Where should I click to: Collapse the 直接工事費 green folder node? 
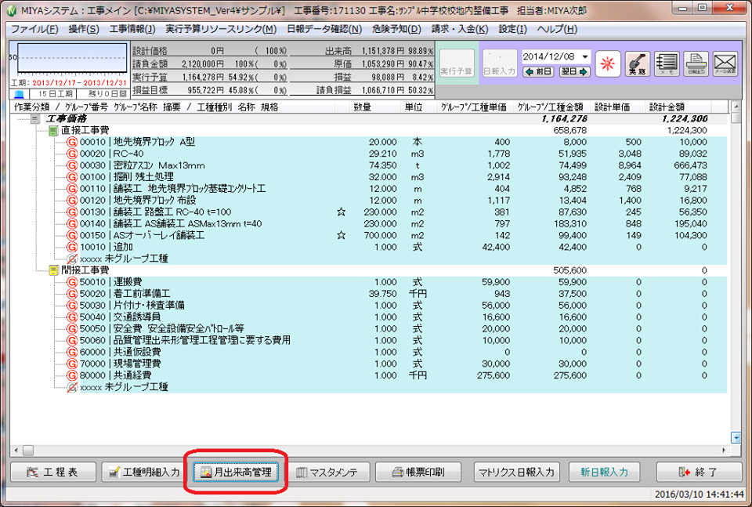tap(54, 130)
